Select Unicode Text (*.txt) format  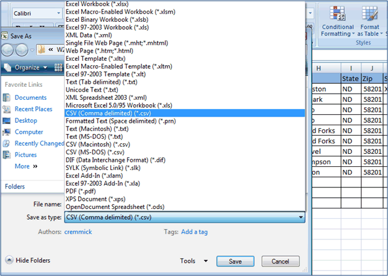[185, 89]
